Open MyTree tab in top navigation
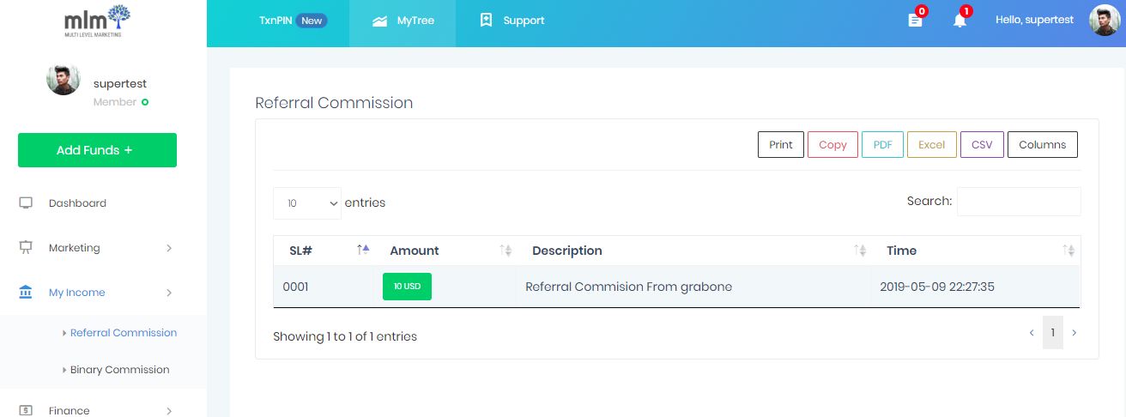The width and height of the screenshot is (1126, 417). [x=403, y=21]
